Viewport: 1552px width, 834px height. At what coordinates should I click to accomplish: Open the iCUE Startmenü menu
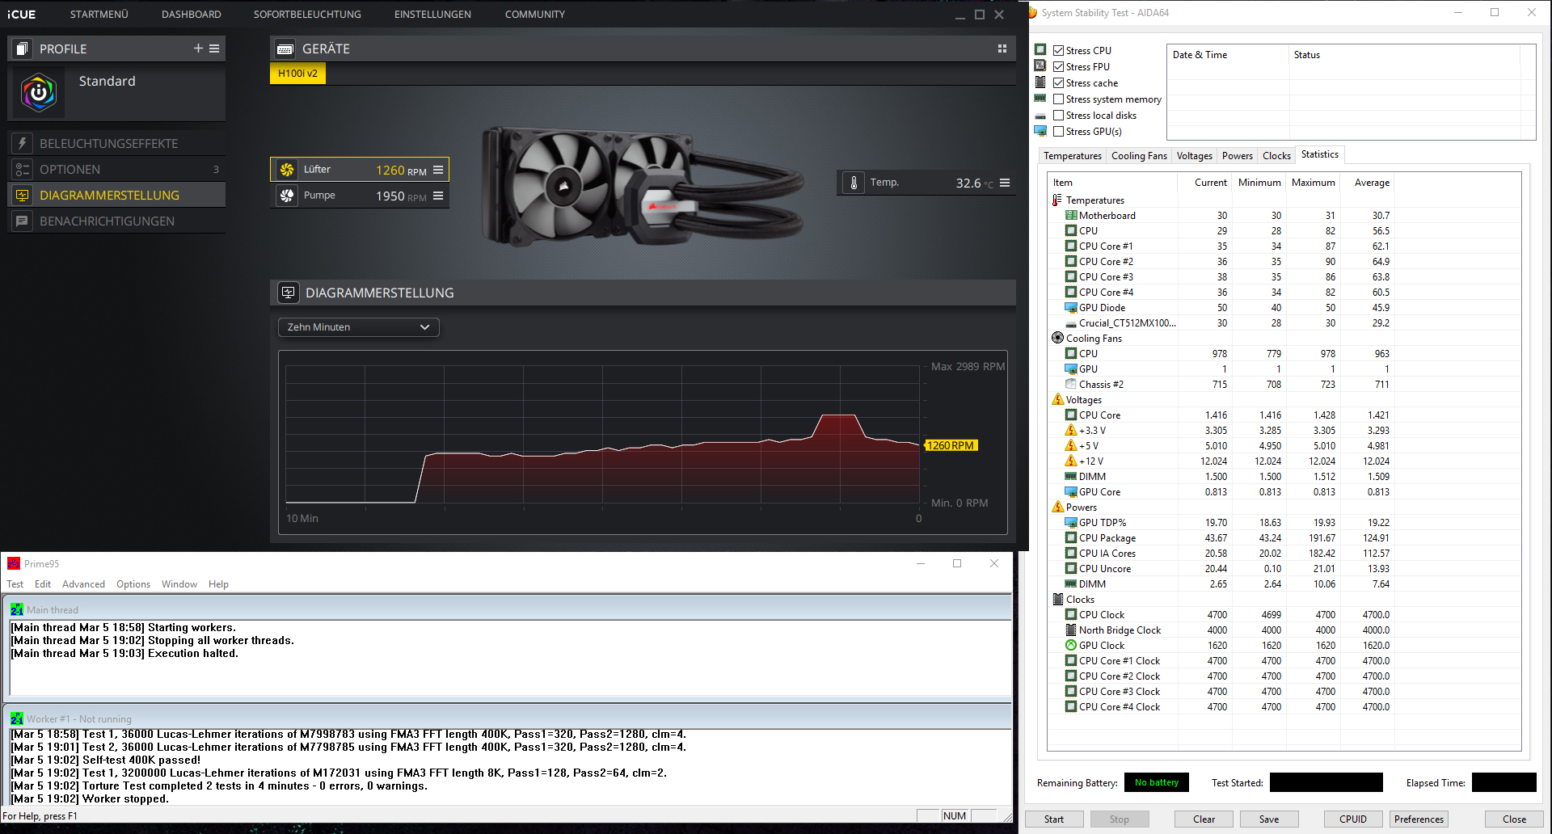(99, 15)
